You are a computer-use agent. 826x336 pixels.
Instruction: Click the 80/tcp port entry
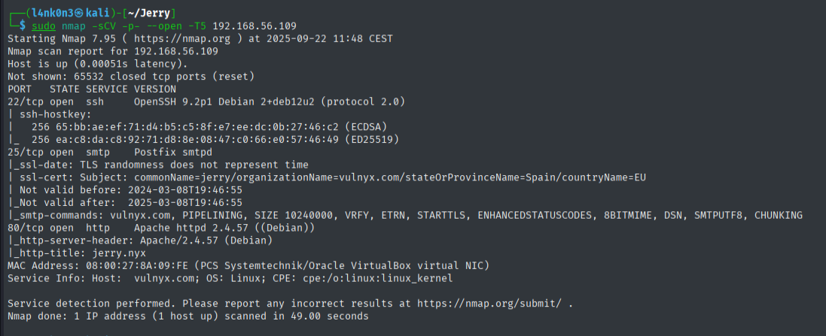click(x=26, y=228)
